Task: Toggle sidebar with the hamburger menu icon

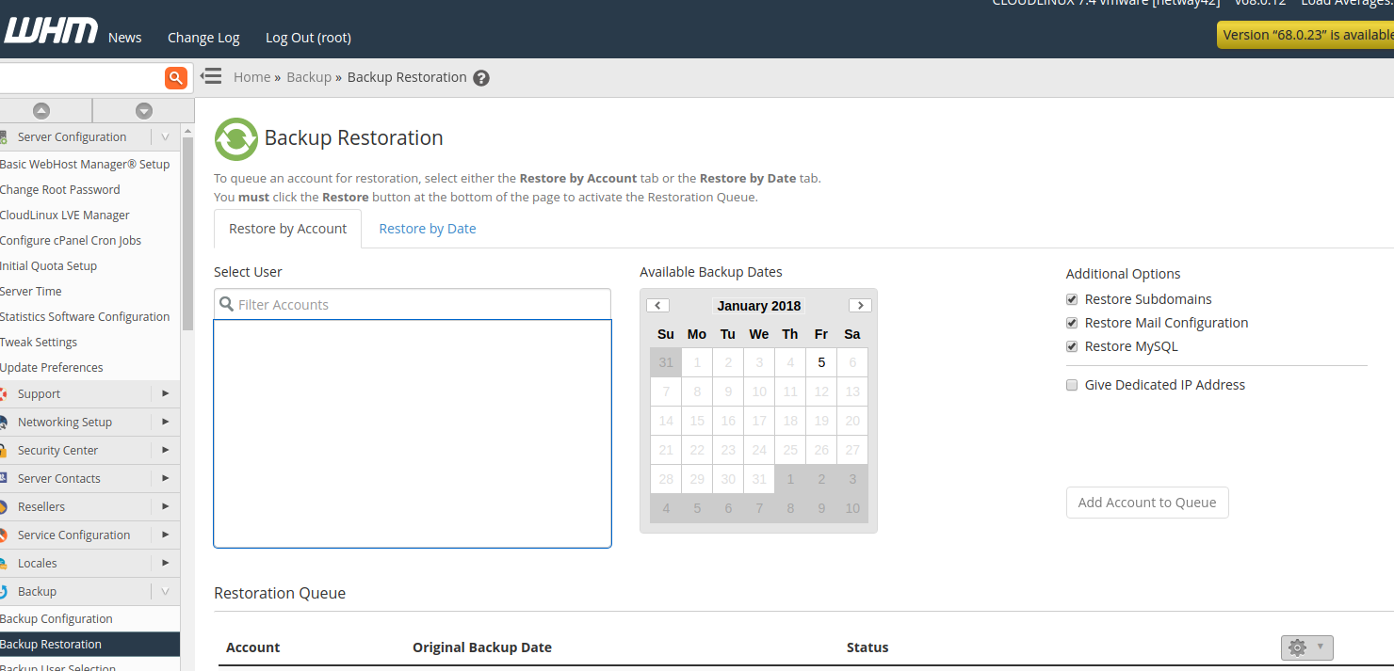Action: tap(212, 76)
